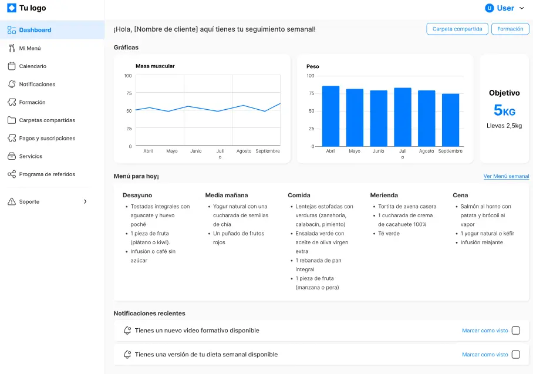
Task: Click the Dashboard grid icon in sidebar
Action: tap(12, 30)
